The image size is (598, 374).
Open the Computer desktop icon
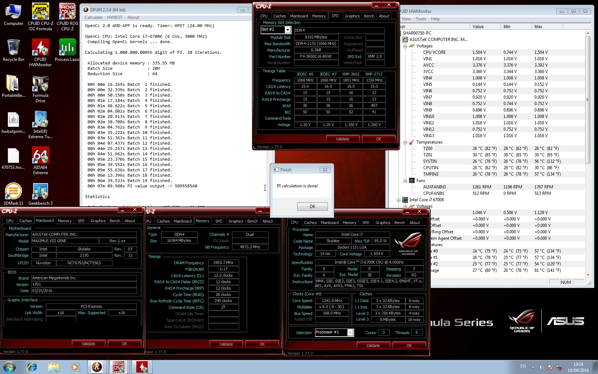point(14,14)
